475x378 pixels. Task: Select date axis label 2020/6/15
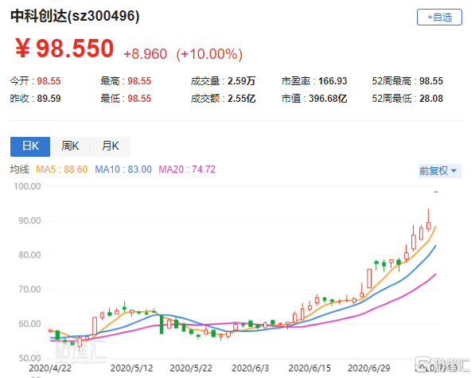tap(310, 368)
